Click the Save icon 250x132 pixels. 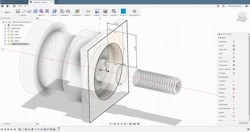pyautogui.click(x=14, y=6)
